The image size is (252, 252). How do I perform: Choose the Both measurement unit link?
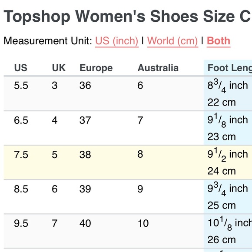[x=219, y=41]
